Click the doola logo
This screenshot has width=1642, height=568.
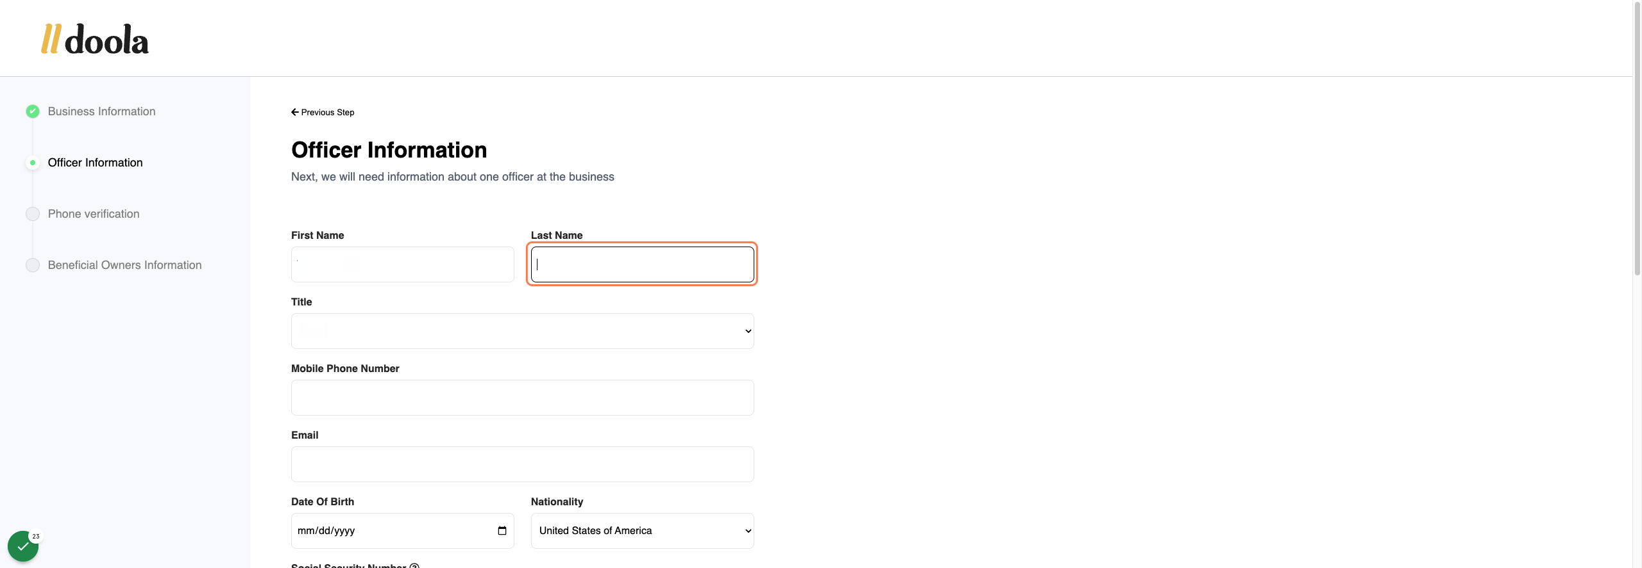pos(95,39)
